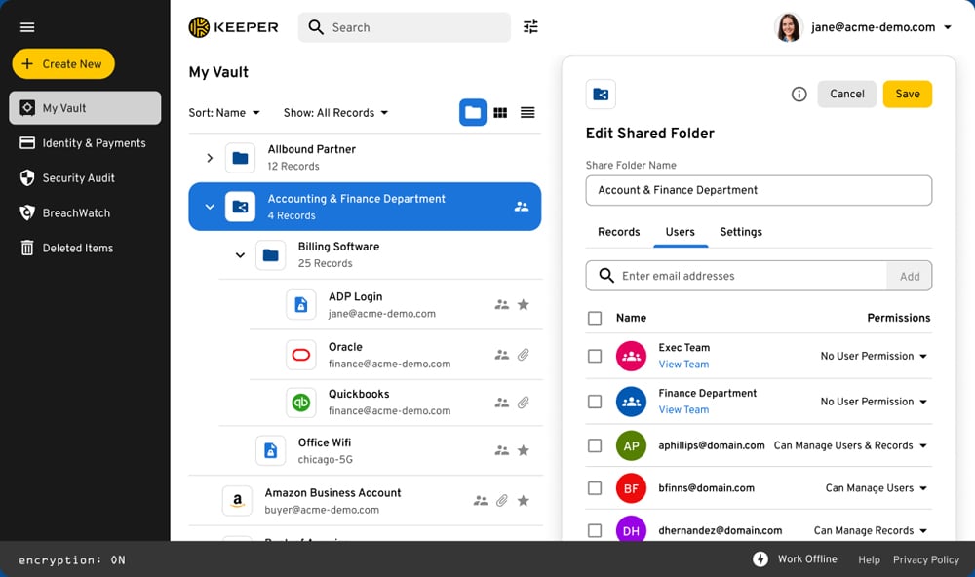Switch to list view icon
Screen dimensions: 975x577
[527, 113]
